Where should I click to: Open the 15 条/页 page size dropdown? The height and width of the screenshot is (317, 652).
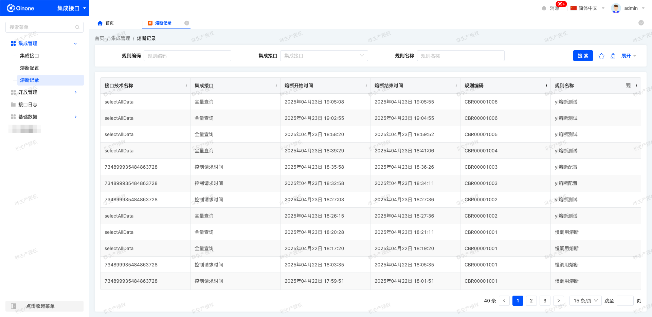coord(585,301)
